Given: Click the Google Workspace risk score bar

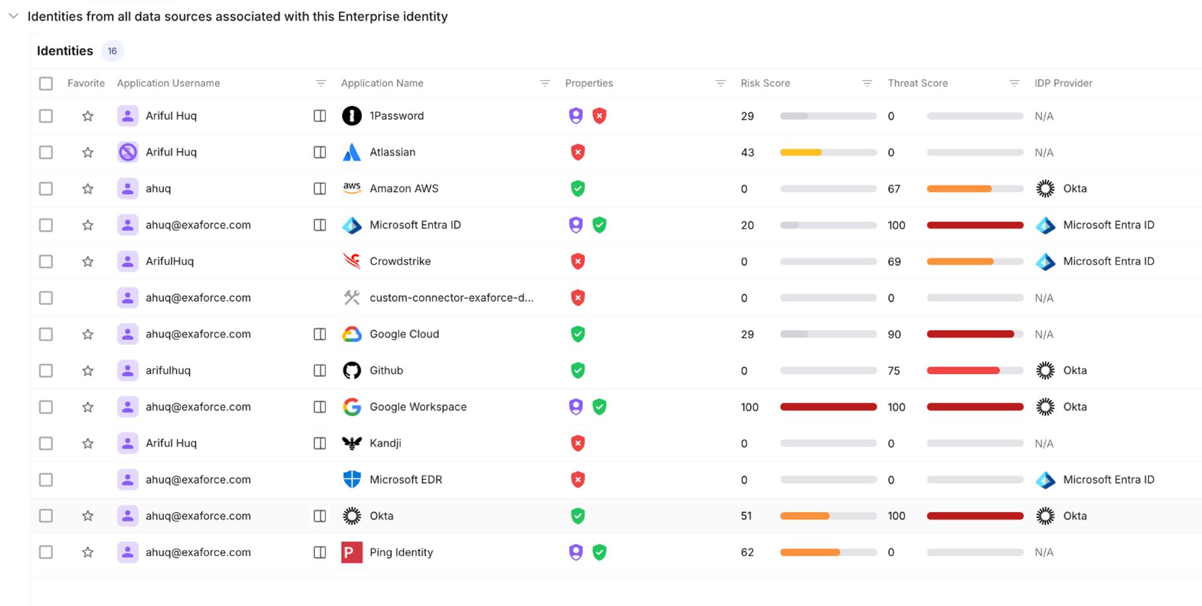Looking at the screenshot, I should pos(828,407).
